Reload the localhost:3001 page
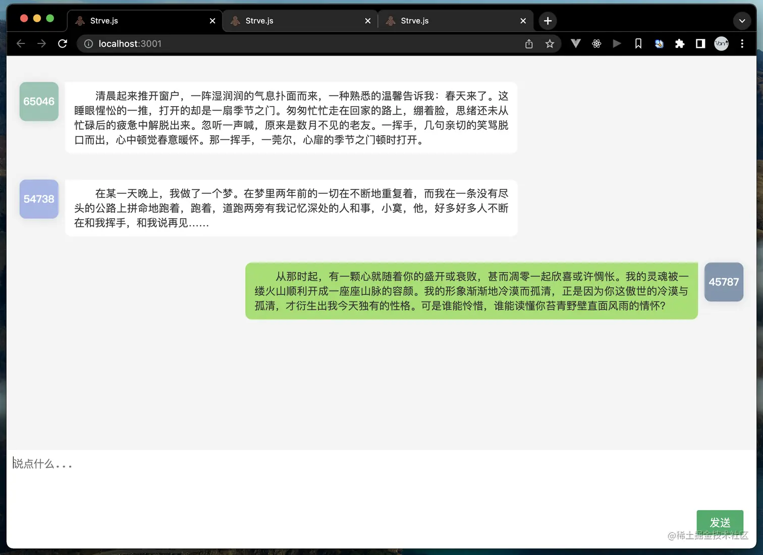The height and width of the screenshot is (555, 763). 63,44
